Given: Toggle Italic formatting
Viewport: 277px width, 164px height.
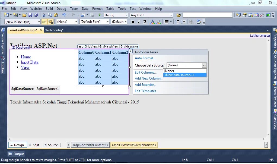Looking at the screenshot, I should point(139,22).
